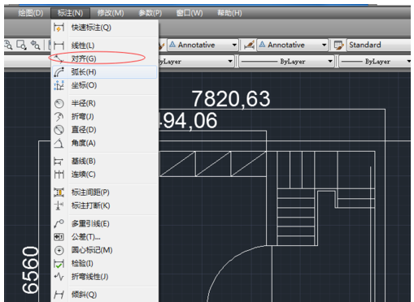Open the first Annotative style dropdown
414x302 pixels.
234,45
